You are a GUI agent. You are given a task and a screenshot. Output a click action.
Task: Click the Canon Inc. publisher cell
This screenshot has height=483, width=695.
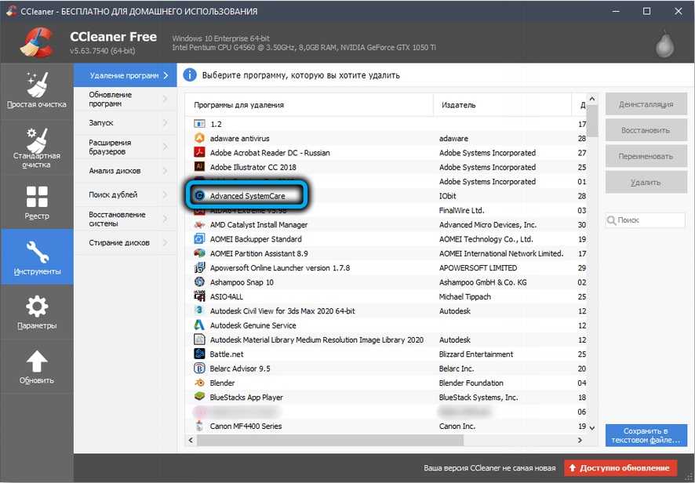pos(457,426)
